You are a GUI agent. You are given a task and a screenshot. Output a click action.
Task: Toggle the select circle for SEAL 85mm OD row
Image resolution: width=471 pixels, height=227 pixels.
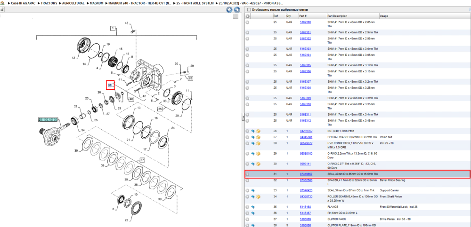pyautogui.click(x=248, y=174)
